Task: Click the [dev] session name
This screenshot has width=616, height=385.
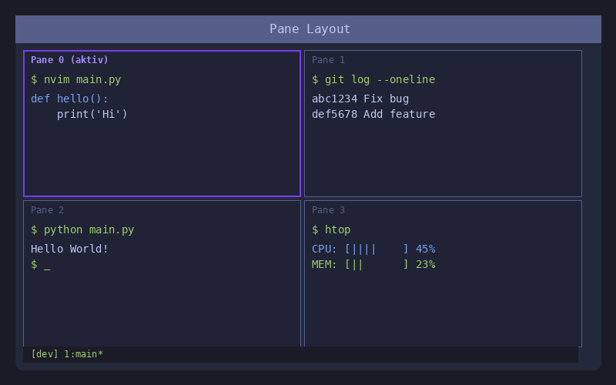Action: click(x=44, y=354)
